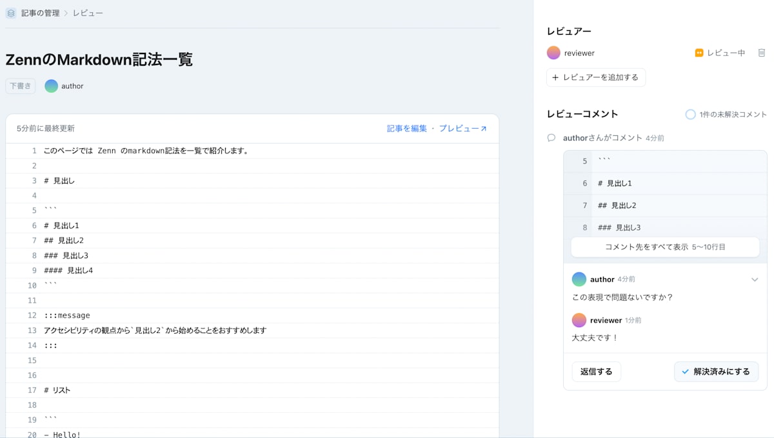Click the author avatar in the comment thread

coord(579,279)
